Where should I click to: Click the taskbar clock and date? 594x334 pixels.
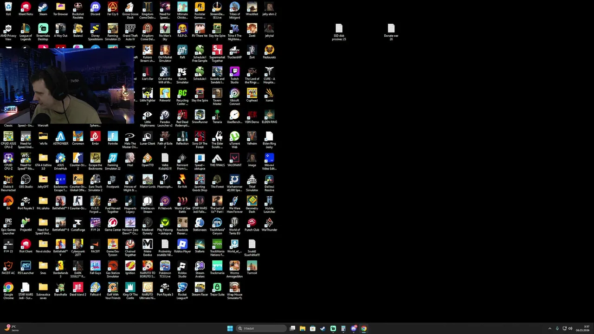tap(583, 328)
